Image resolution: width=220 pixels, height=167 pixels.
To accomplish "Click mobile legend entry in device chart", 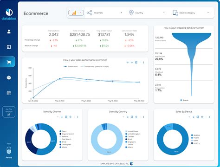I will tap(195, 138).
